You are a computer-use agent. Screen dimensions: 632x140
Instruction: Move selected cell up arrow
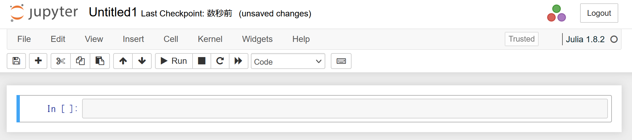click(123, 61)
